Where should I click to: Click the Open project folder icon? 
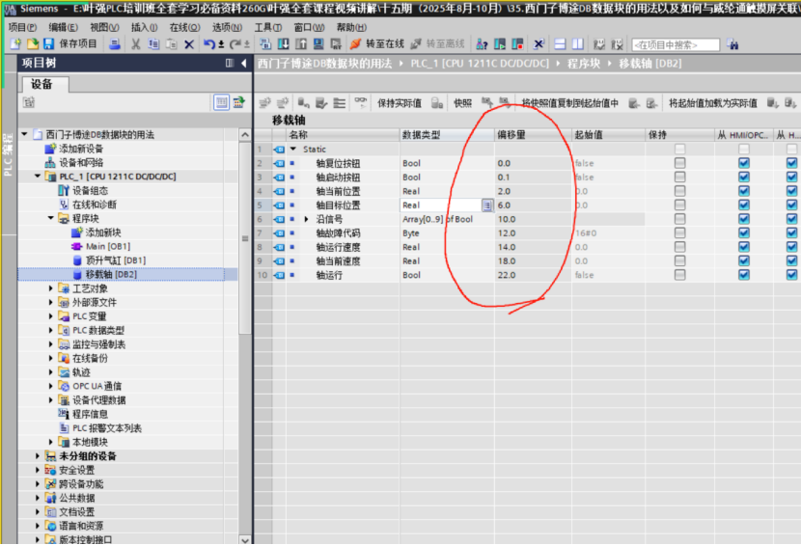(x=32, y=44)
